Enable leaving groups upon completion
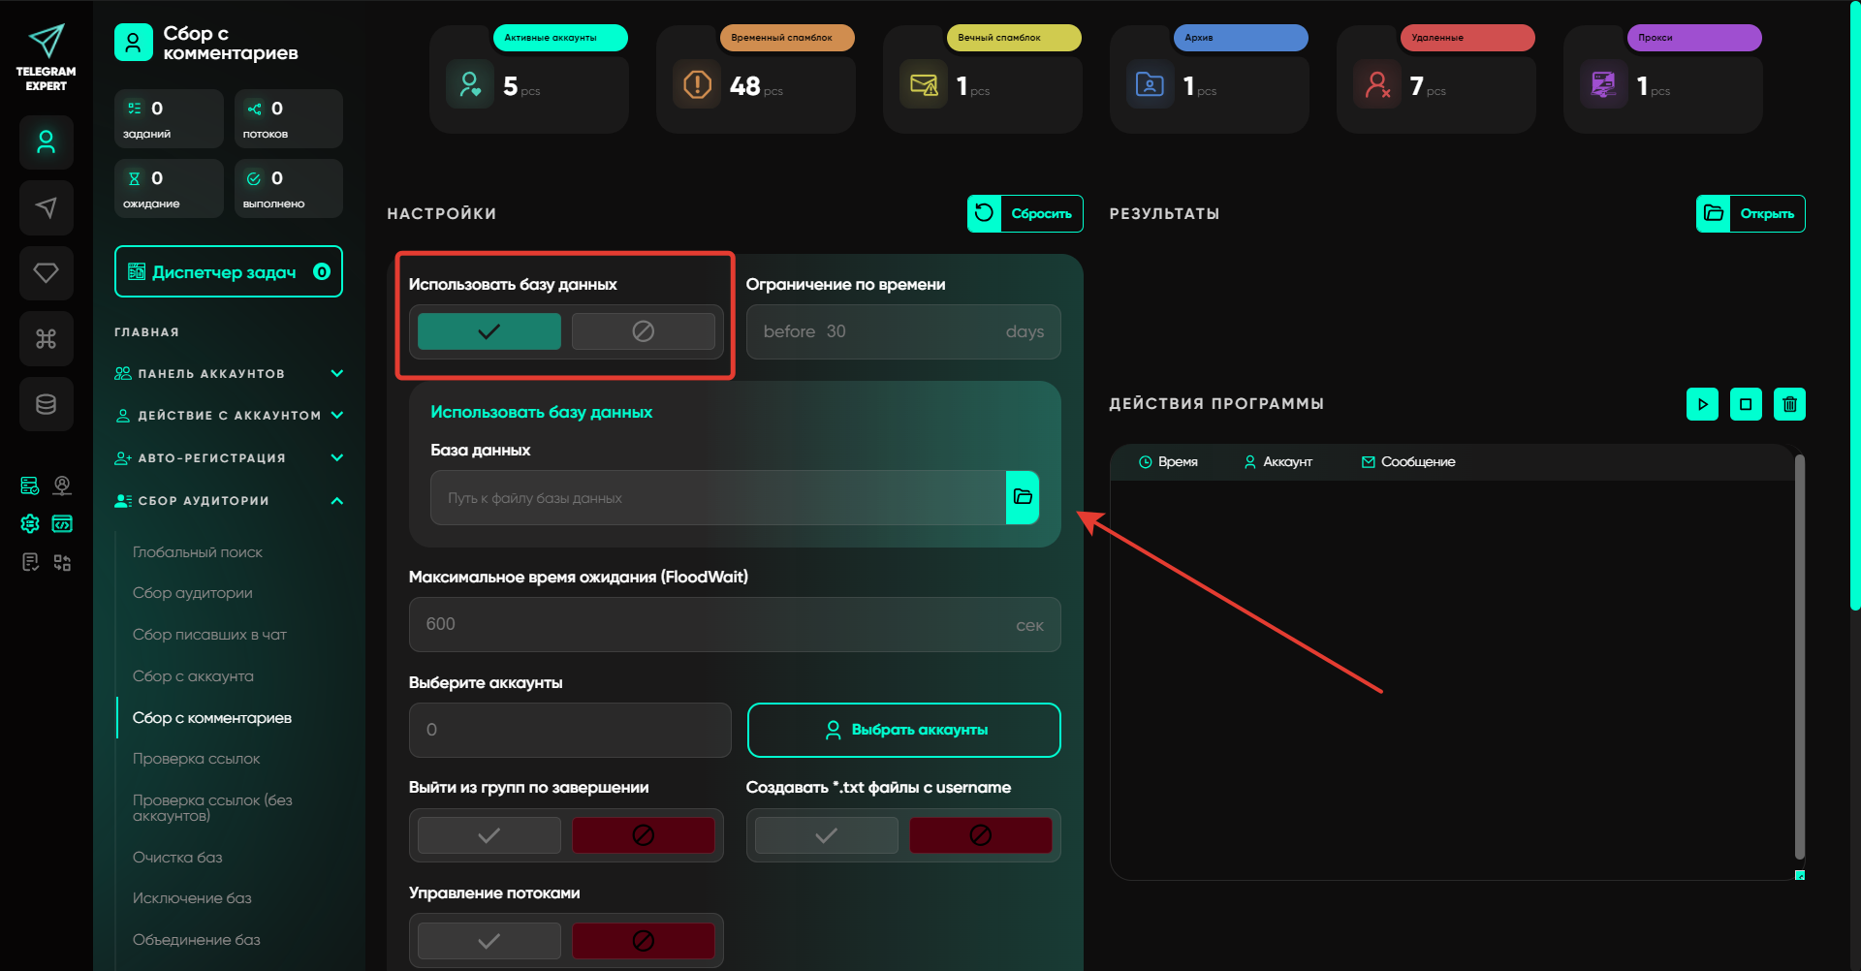The height and width of the screenshot is (971, 1861). (x=489, y=835)
